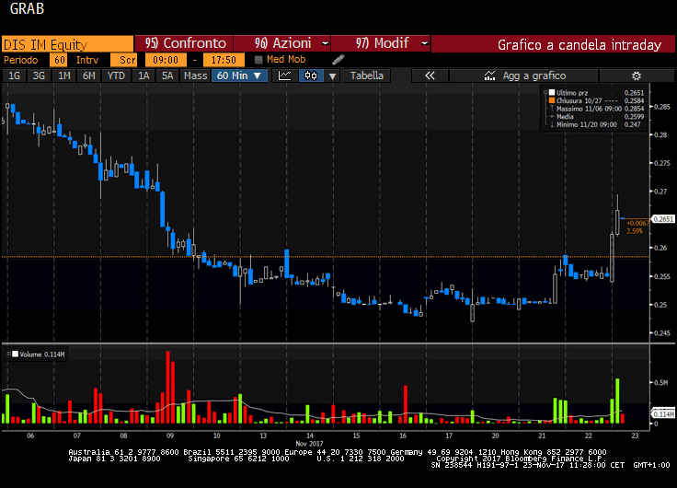The width and height of the screenshot is (677, 488).
Task: Open chart settings gear icon
Action: [635, 76]
